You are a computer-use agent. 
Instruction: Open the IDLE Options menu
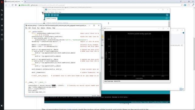[43, 28]
